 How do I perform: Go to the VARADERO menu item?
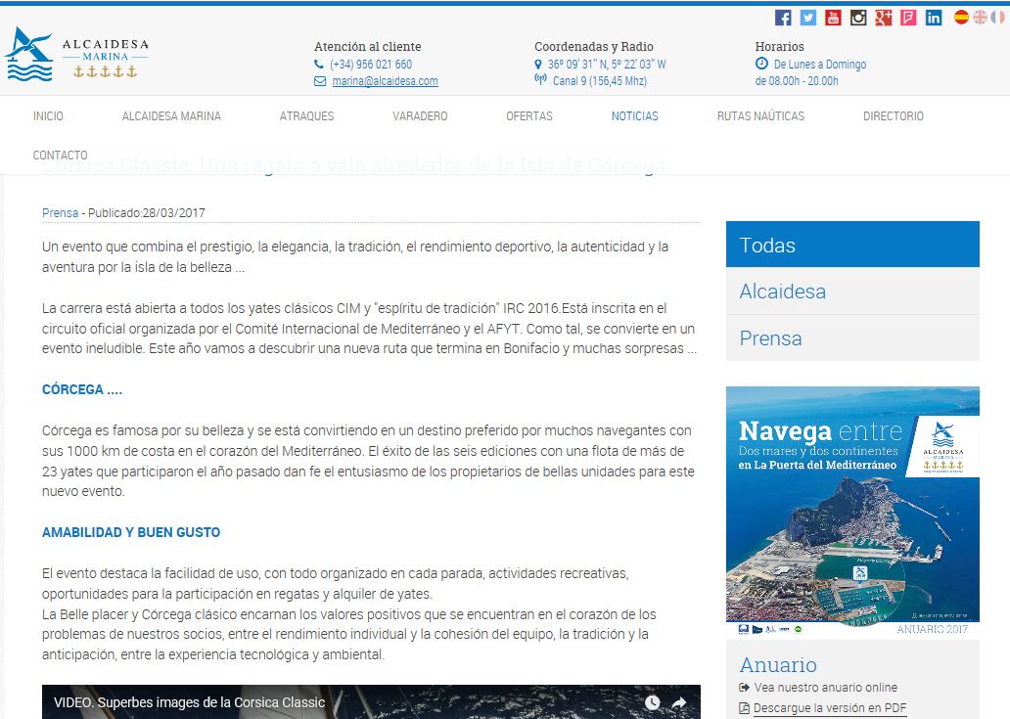pos(420,116)
